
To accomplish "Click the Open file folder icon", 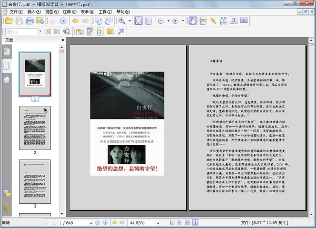I will point(8,21).
